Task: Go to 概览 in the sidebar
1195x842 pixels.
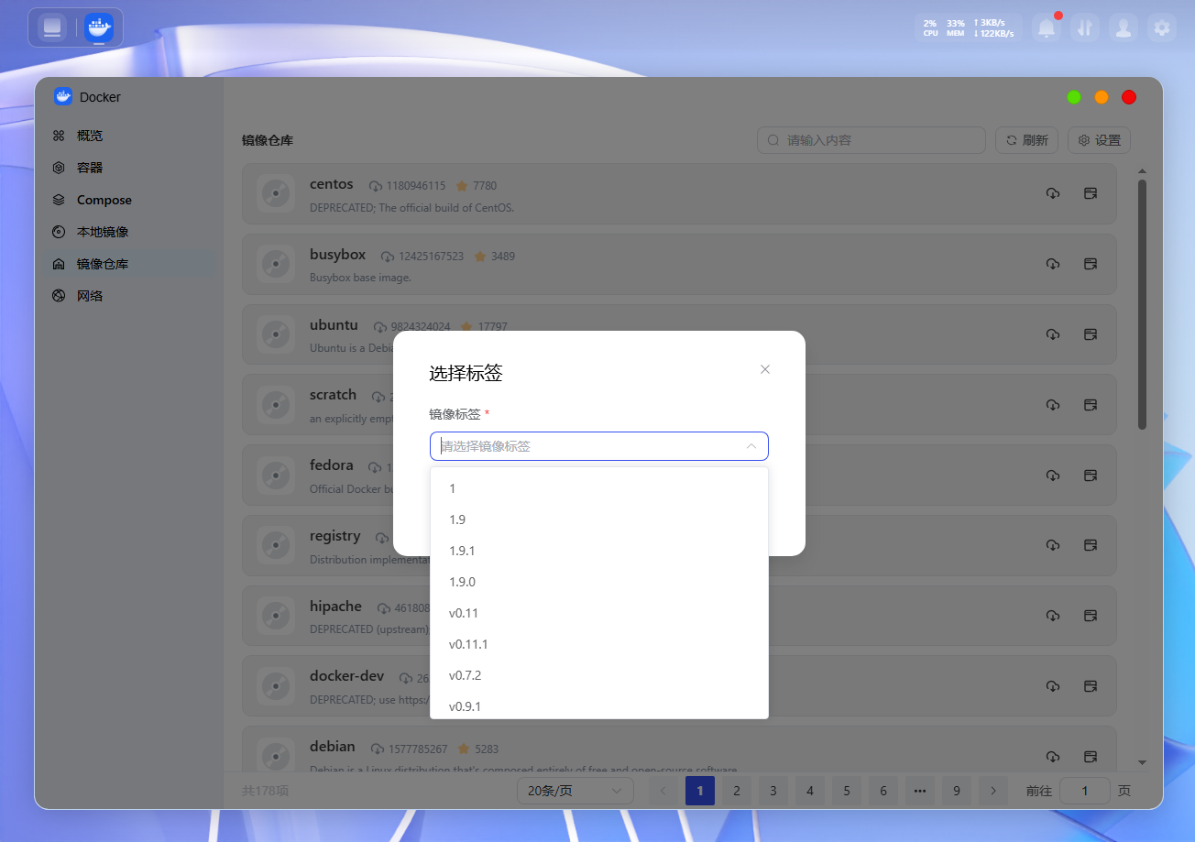Action: point(128,136)
